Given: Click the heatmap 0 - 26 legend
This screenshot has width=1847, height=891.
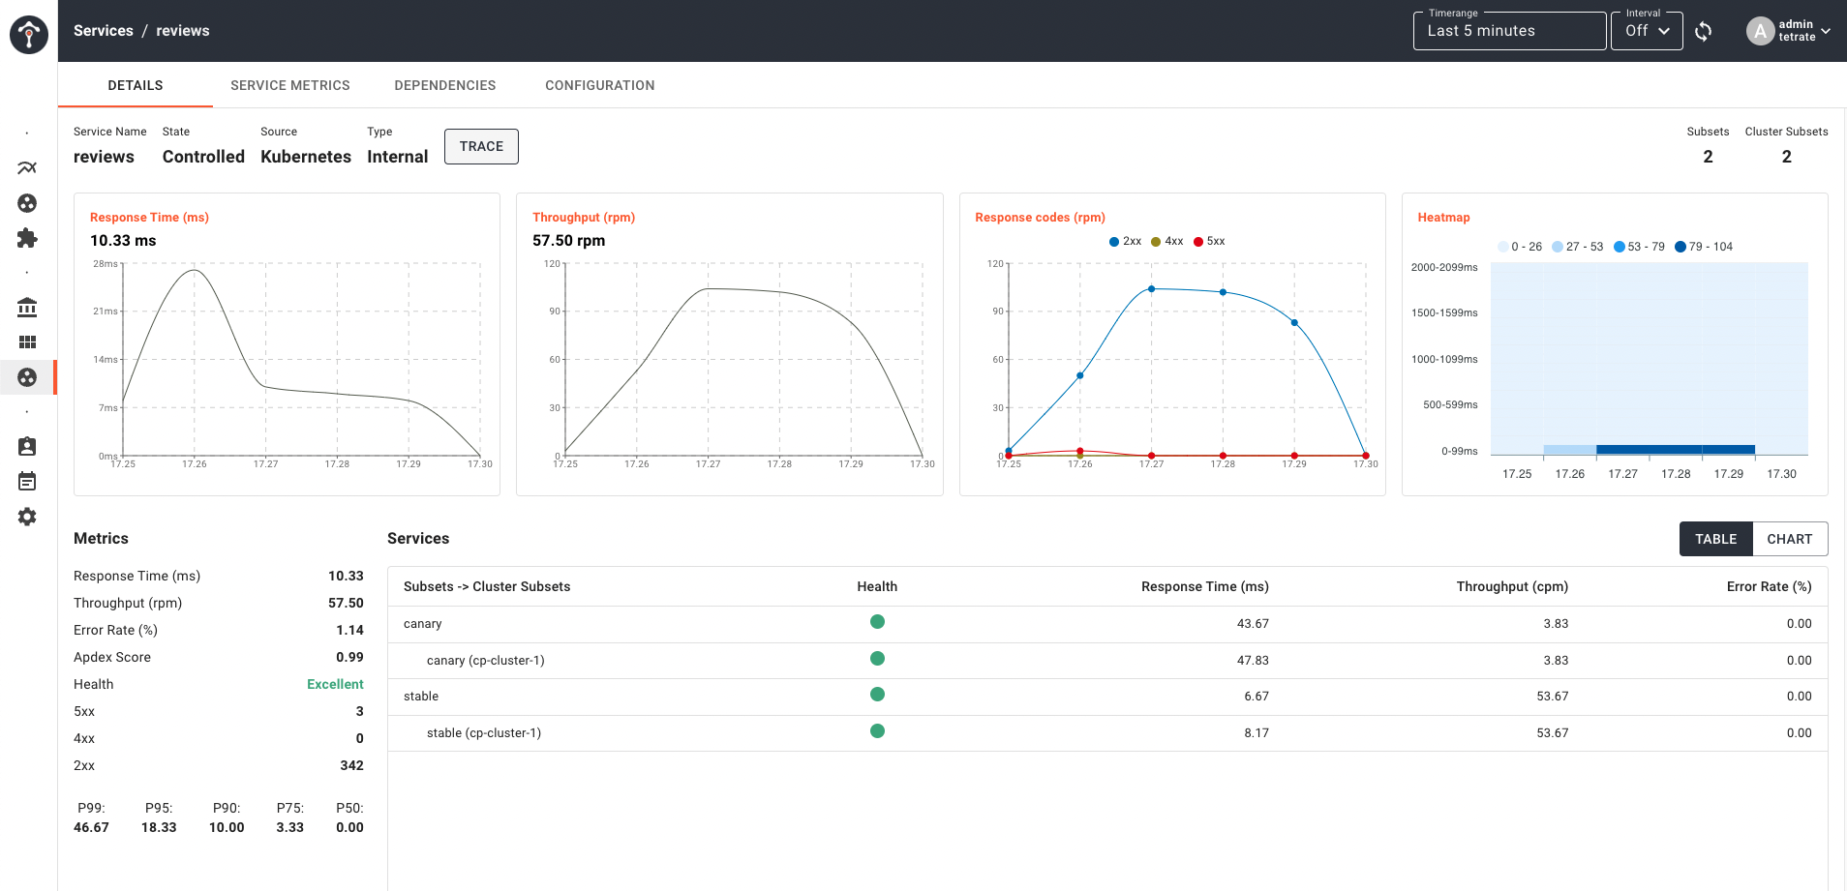Looking at the screenshot, I should point(1520,247).
